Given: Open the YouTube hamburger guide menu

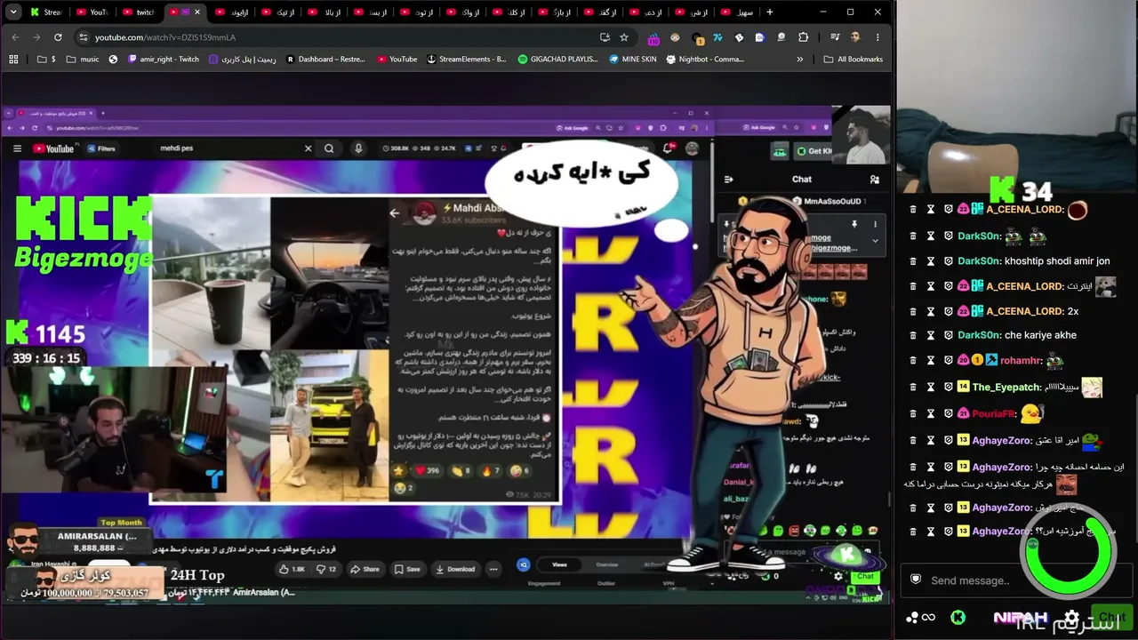Looking at the screenshot, I should click(17, 148).
